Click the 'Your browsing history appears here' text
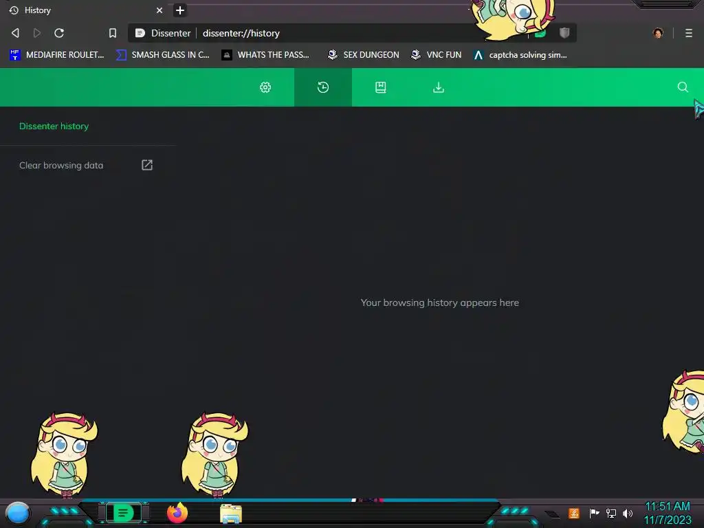The height and width of the screenshot is (528, 704). [439, 302]
